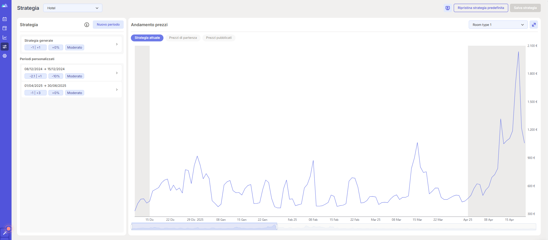548x240 pixels.
Task: Open the settings gear sidebar icon
Action: (5, 56)
